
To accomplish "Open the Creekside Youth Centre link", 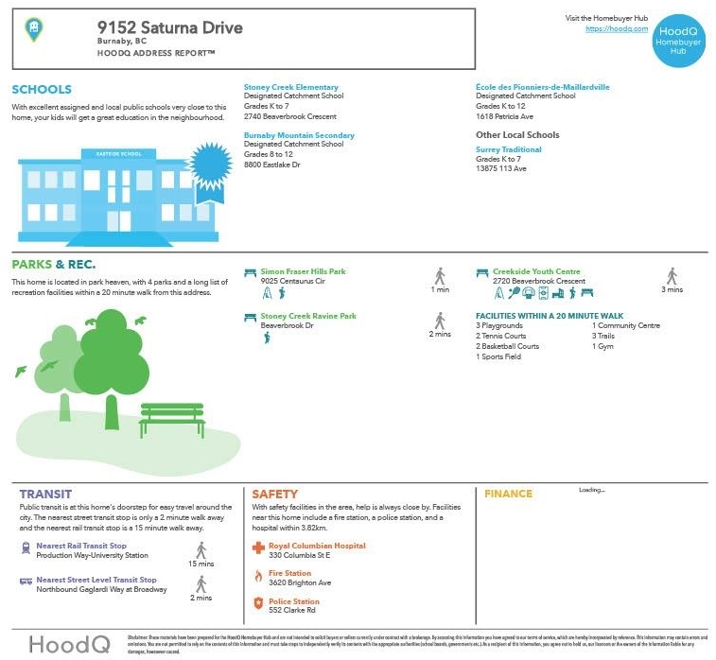I will 536,271.
